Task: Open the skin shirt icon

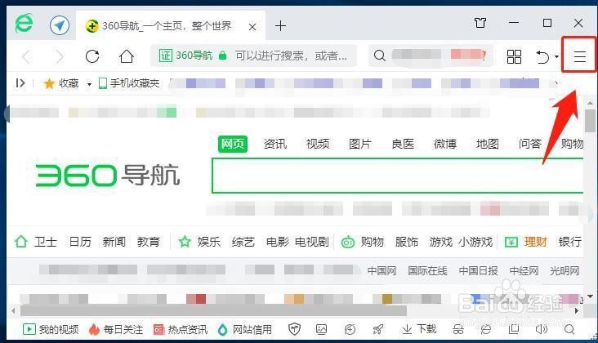Action: pos(480,23)
